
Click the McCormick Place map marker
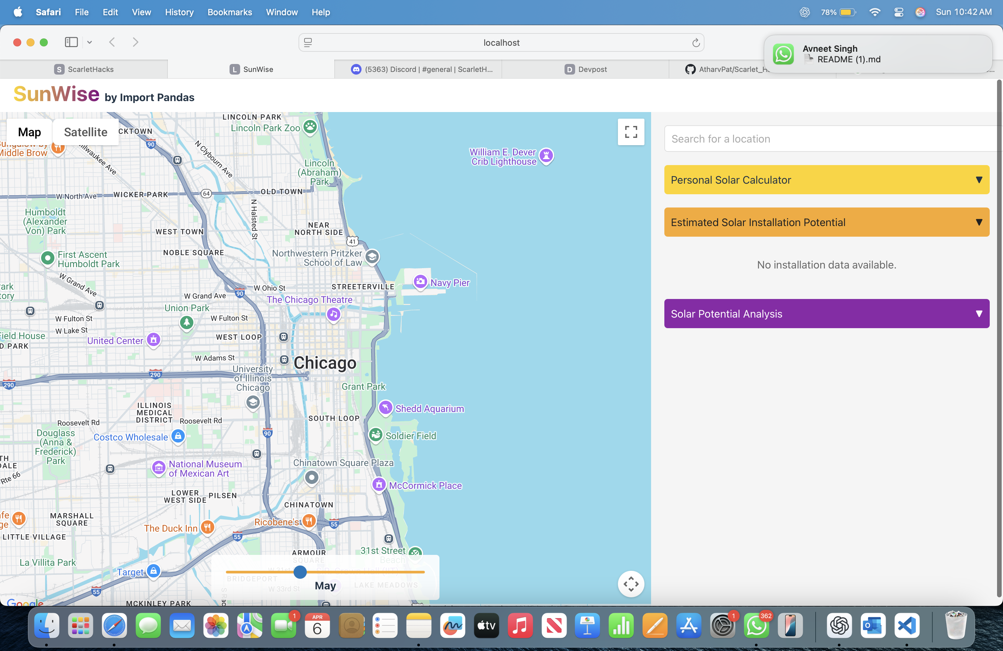click(x=379, y=484)
